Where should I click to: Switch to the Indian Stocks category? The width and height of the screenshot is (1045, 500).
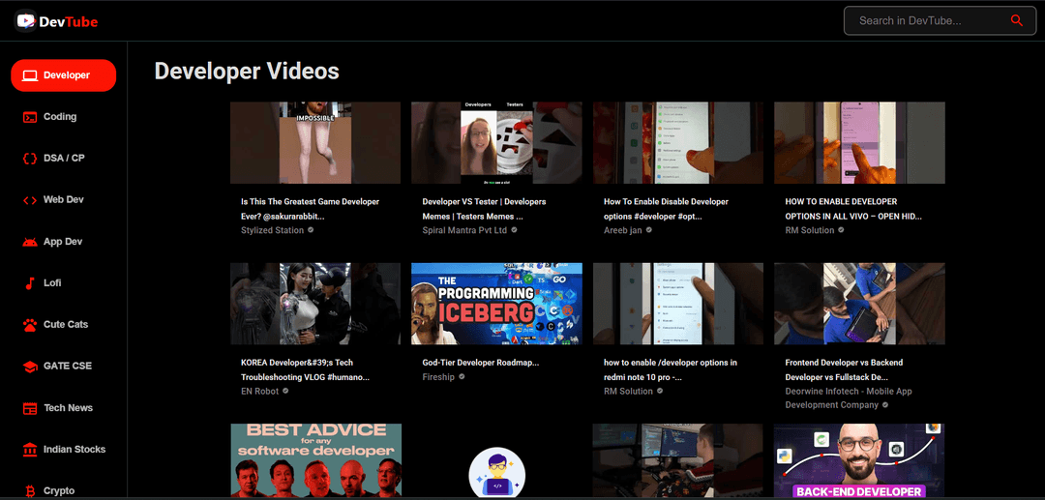coord(74,450)
